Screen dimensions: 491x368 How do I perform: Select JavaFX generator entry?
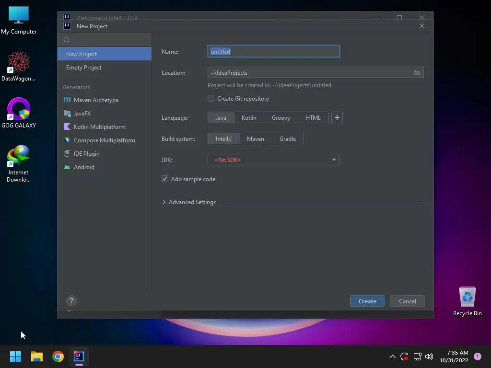[105, 113]
